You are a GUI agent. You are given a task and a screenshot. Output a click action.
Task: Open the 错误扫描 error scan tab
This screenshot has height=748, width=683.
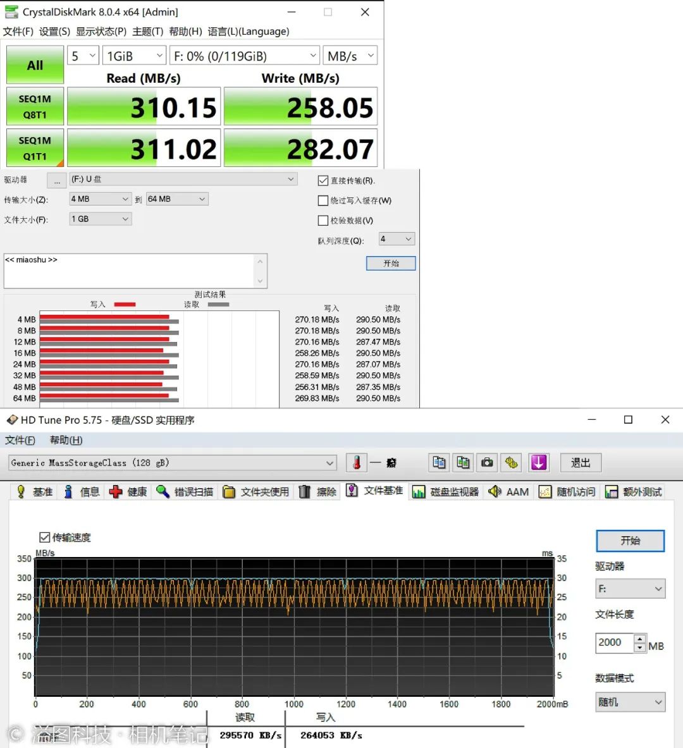coord(185,492)
